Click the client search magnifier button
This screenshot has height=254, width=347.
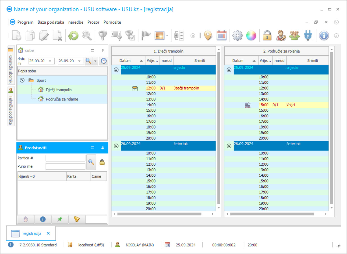(91, 162)
